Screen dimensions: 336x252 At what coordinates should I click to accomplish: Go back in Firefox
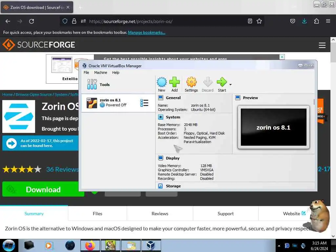point(8,21)
